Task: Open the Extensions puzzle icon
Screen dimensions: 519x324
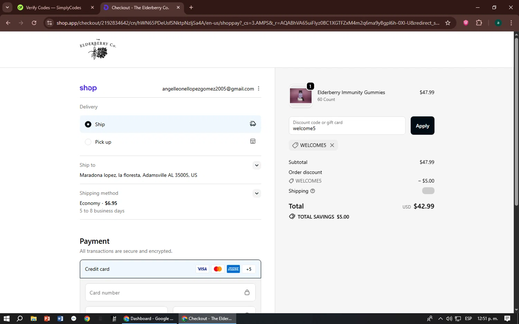Action: [479, 23]
